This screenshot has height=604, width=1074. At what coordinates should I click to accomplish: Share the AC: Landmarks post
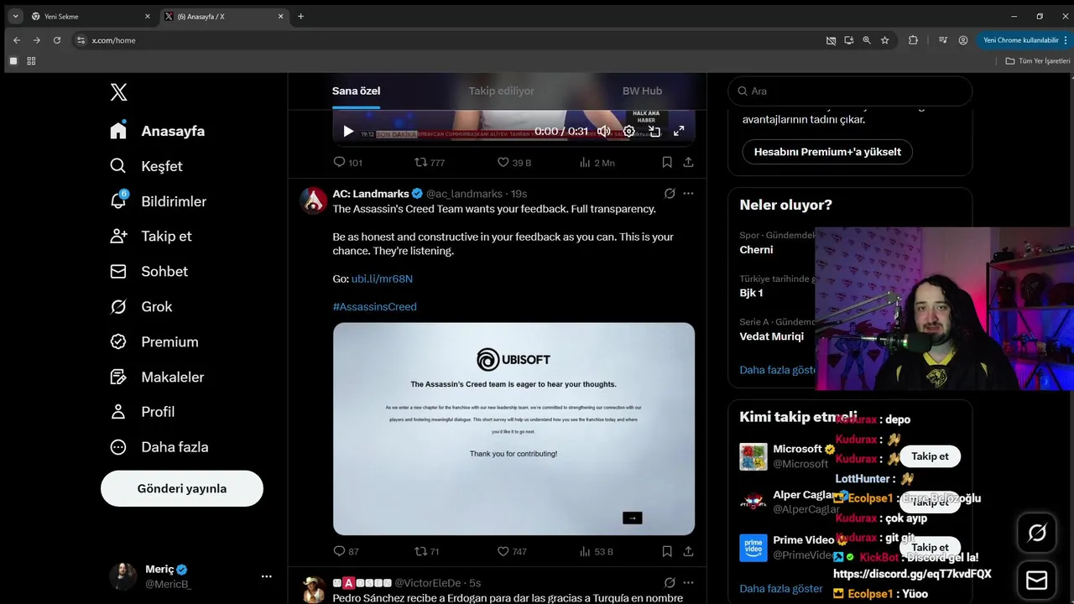(688, 551)
